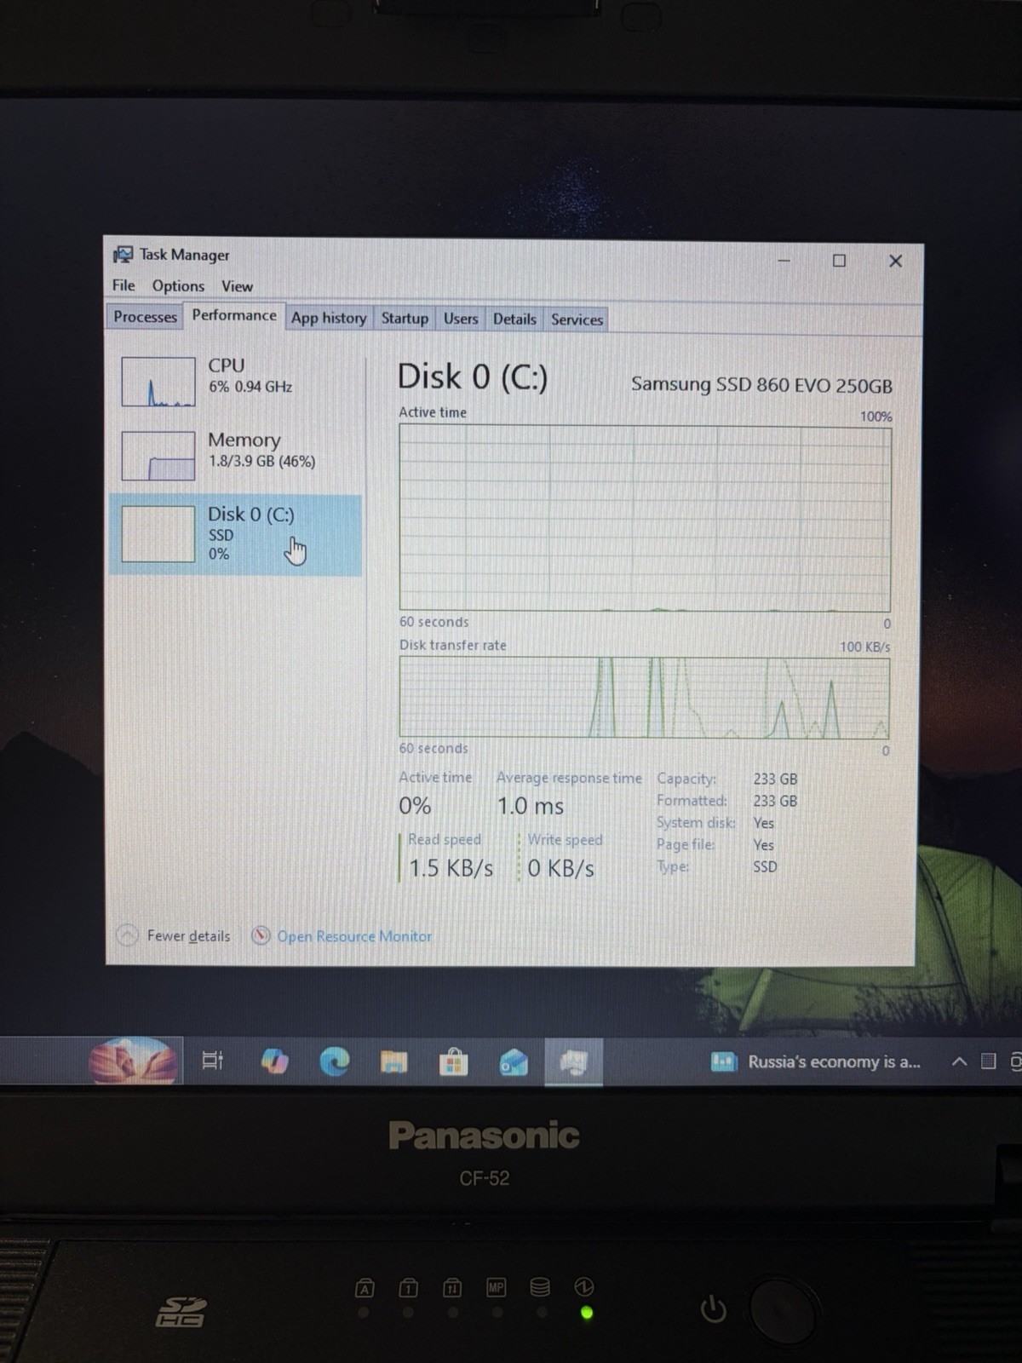1022x1363 pixels.
Task: Minimize the Task Manager window
Action: [x=784, y=260]
